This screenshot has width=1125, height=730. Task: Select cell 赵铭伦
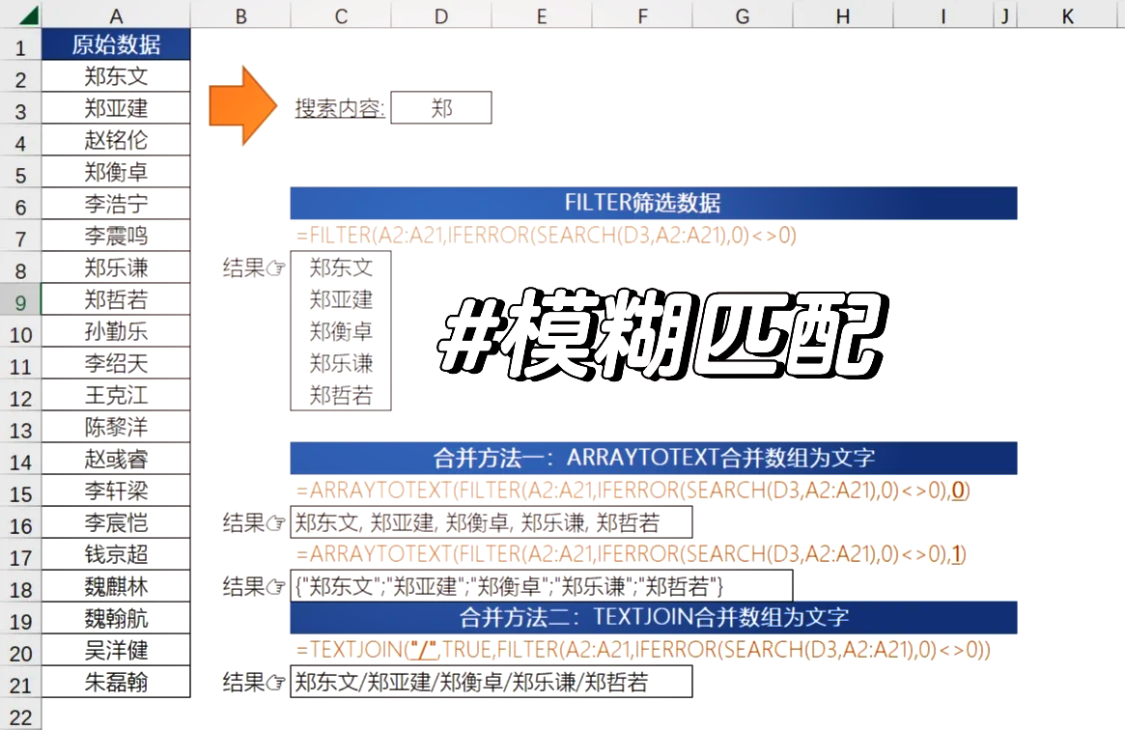click(x=116, y=140)
